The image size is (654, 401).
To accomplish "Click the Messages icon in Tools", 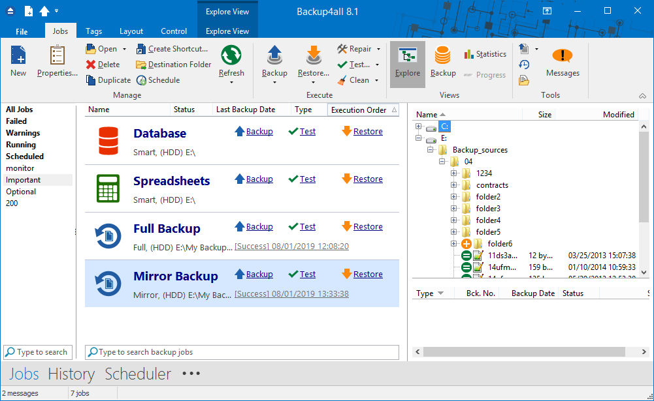I will (x=563, y=56).
